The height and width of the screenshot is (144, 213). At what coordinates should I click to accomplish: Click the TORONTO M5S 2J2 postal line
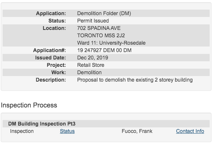coord(101,35)
